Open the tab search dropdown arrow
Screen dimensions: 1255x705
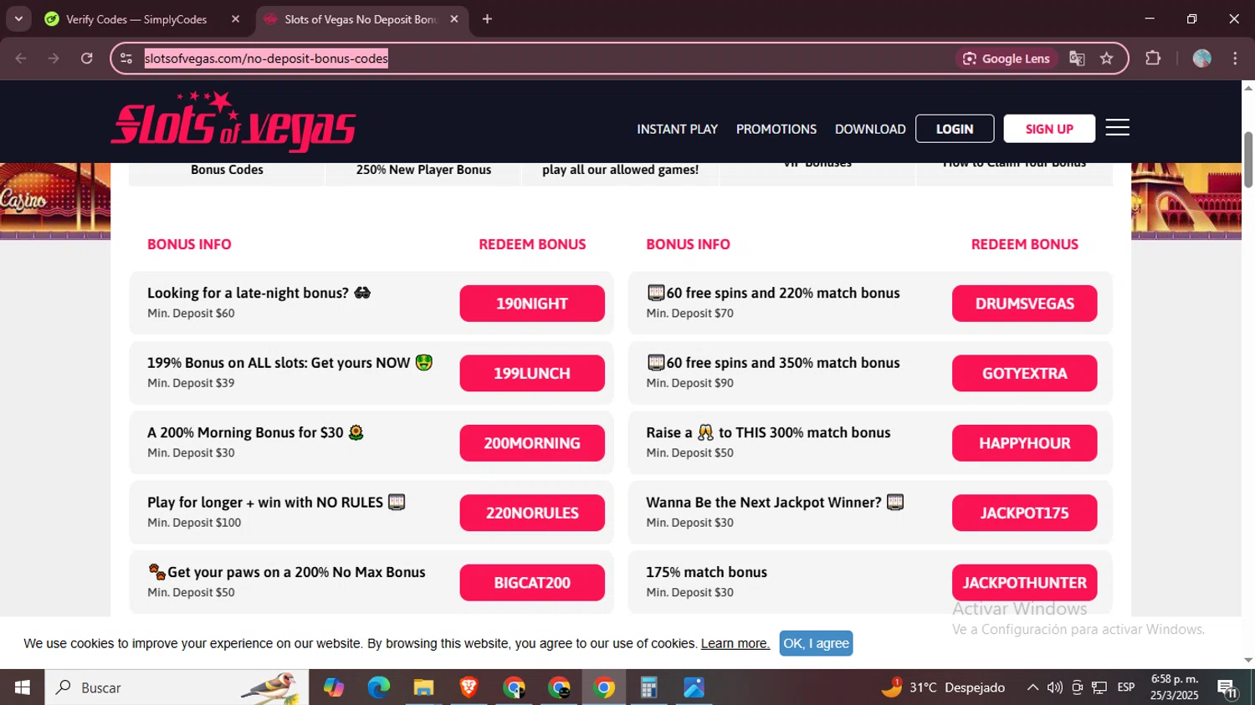pyautogui.click(x=18, y=18)
